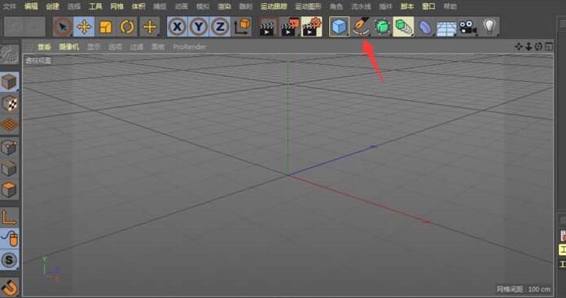Image resolution: width=566 pixels, height=298 pixels.
Task: Open the 脚本 menu
Action: [407, 6]
